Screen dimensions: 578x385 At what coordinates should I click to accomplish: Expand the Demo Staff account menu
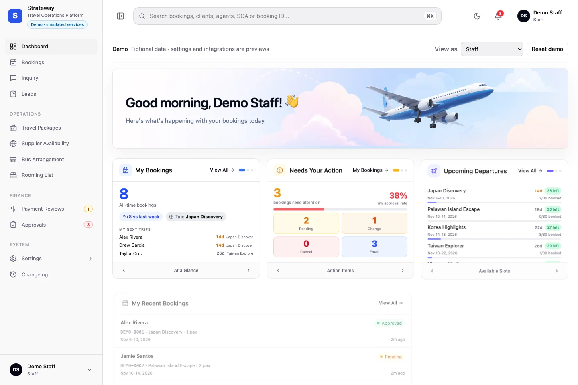(51, 370)
